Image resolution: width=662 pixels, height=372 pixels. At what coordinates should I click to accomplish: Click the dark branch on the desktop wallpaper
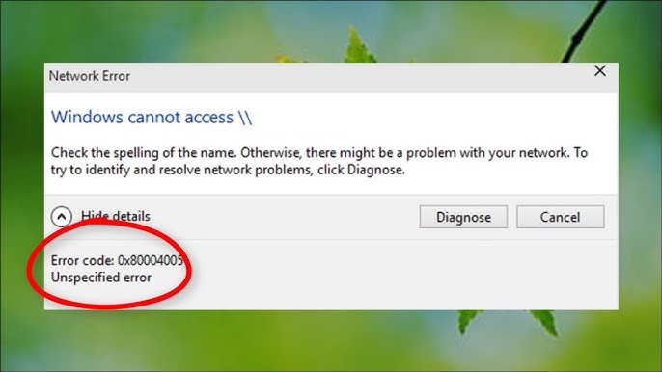coord(585,32)
